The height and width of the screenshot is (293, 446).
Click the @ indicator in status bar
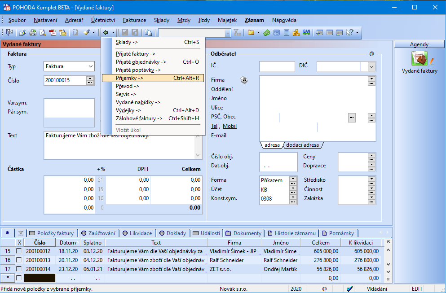[x=325, y=289]
